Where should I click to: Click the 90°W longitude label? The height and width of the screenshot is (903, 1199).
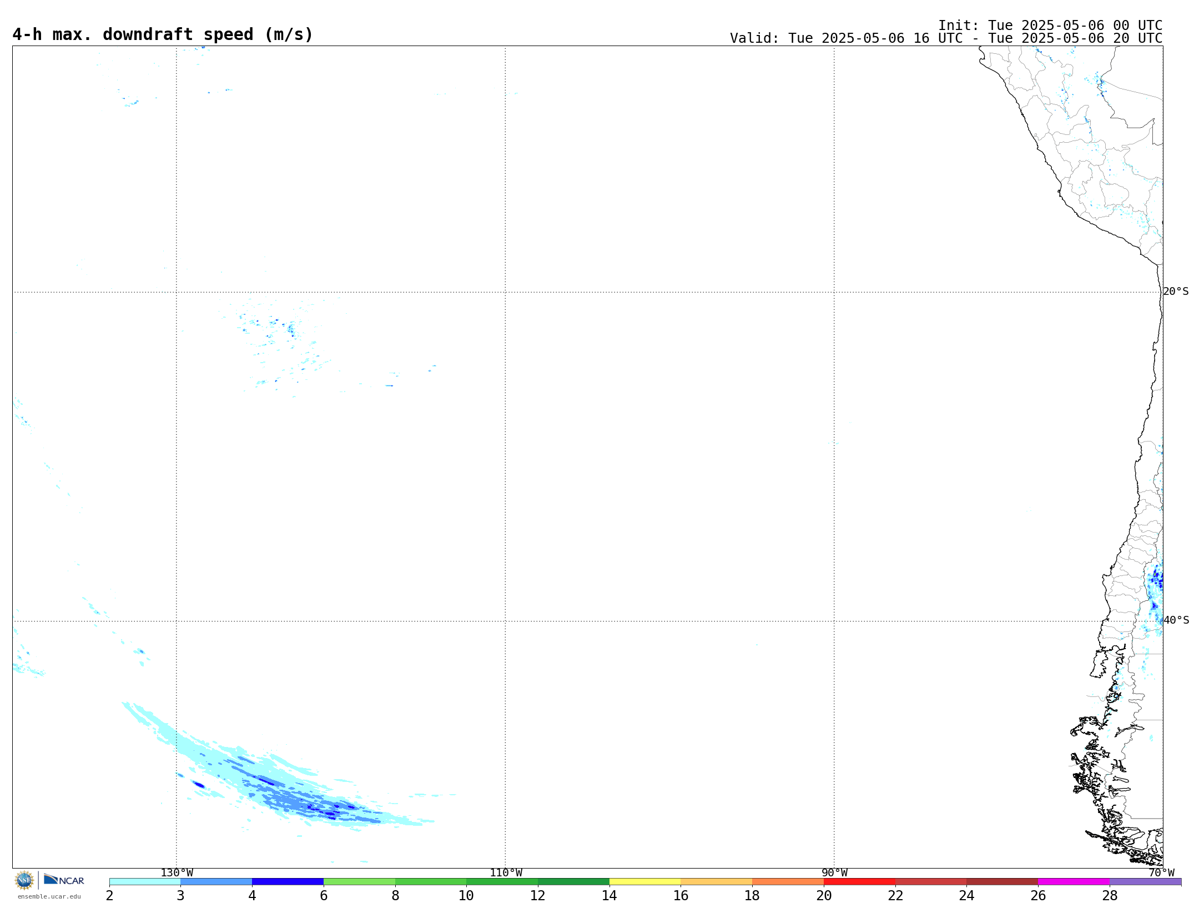tap(834, 873)
